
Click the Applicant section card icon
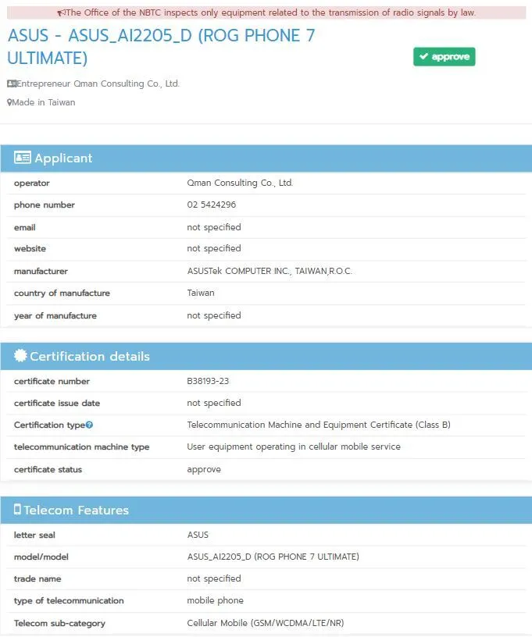coord(23,157)
